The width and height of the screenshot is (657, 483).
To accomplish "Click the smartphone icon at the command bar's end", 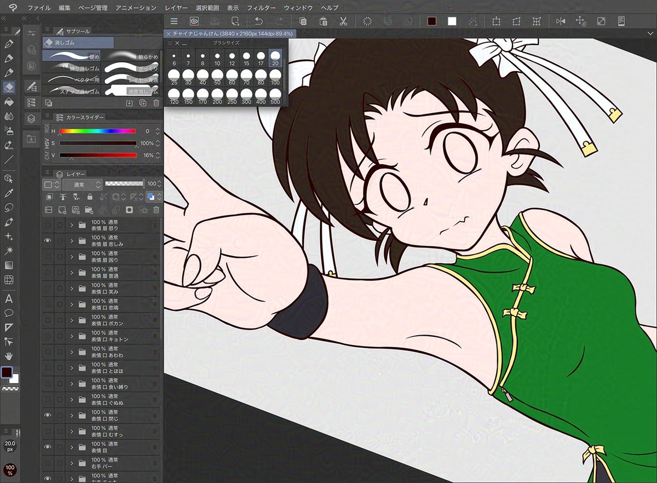I will coord(621,21).
